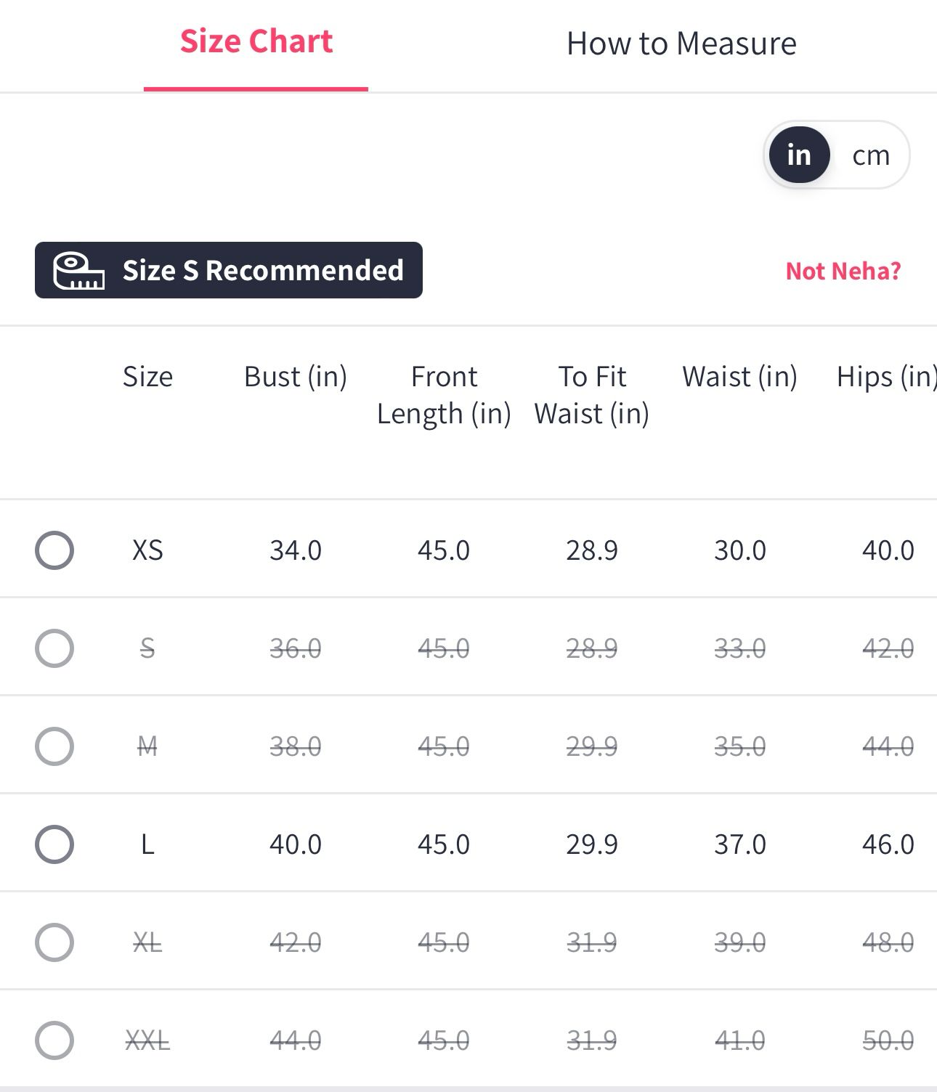Click the To Fit Waist column header
The height and width of the screenshot is (1092, 937).
pyautogui.click(x=591, y=395)
